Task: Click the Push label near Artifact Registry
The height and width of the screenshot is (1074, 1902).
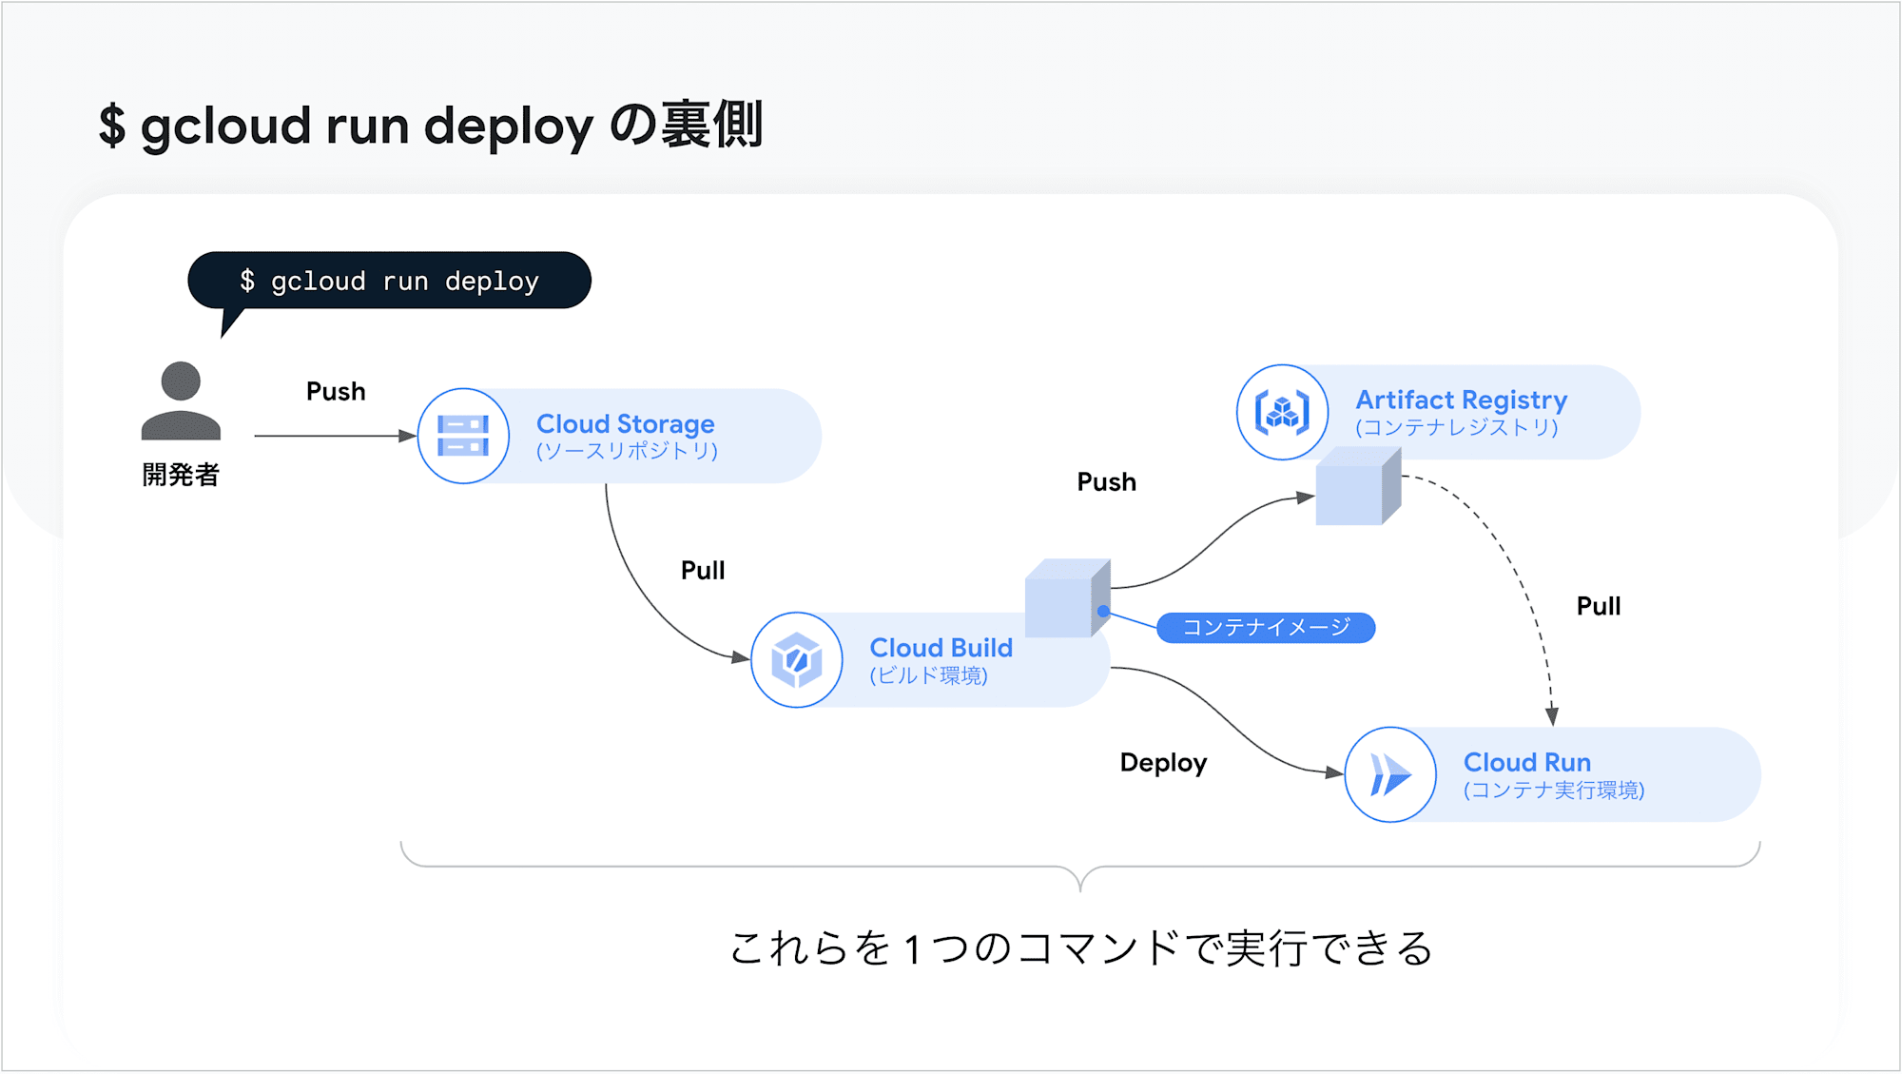Action: click(x=1106, y=481)
